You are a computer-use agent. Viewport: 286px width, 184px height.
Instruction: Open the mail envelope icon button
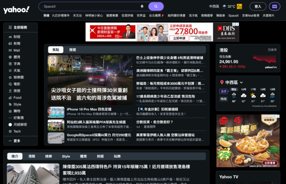[x=275, y=6]
